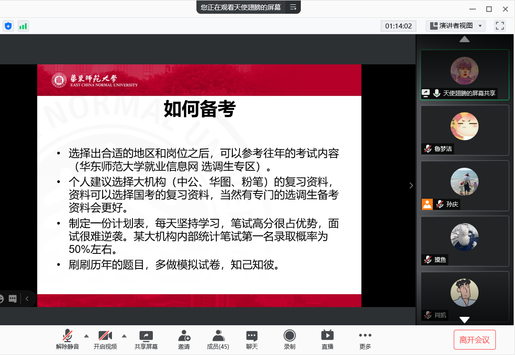Click the blue security shield icon
Image resolution: width=515 pixels, height=355 pixels.
8,26
